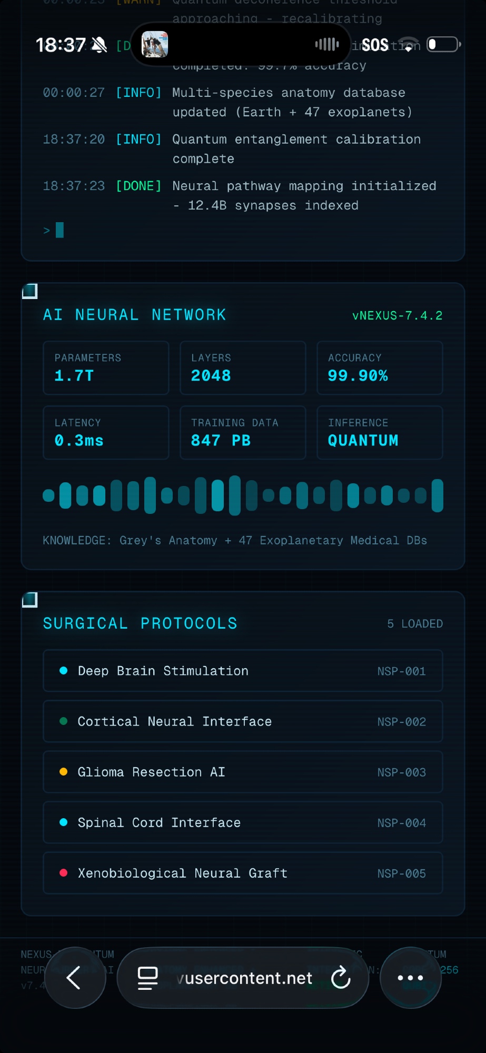Select the Cortical Neural Interface protocol
486x1053 pixels.
[x=242, y=721]
